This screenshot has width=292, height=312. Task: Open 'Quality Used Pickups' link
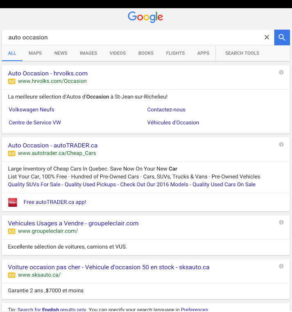tap(91, 184)
